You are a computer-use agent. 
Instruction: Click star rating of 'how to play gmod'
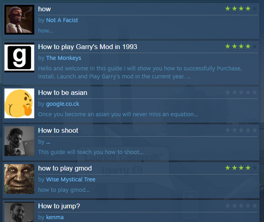tap(241, 168)
